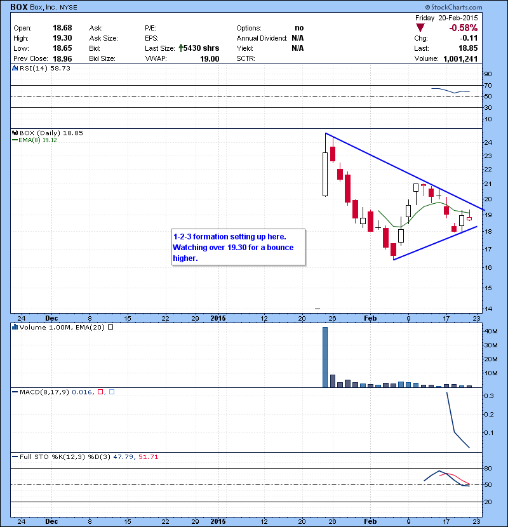Click the 70 level label on RSI axis
This screenshot has width=508, height=527.
[488, 85]
